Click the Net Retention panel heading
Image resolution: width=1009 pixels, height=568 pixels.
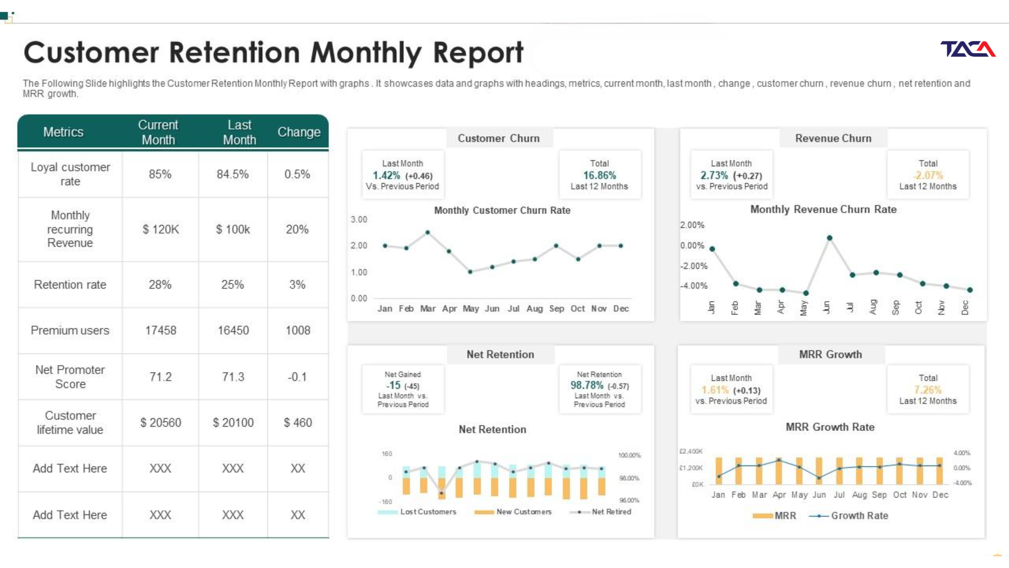[x=500, y=354]
